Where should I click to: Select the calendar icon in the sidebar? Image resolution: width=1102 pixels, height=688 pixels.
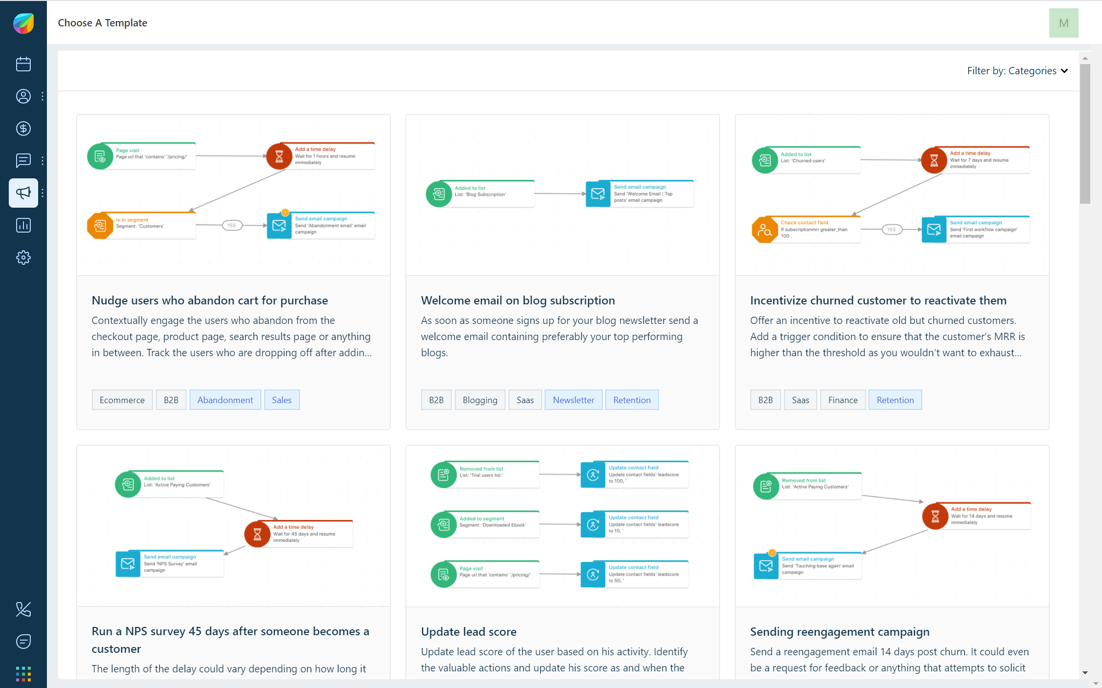23,64
